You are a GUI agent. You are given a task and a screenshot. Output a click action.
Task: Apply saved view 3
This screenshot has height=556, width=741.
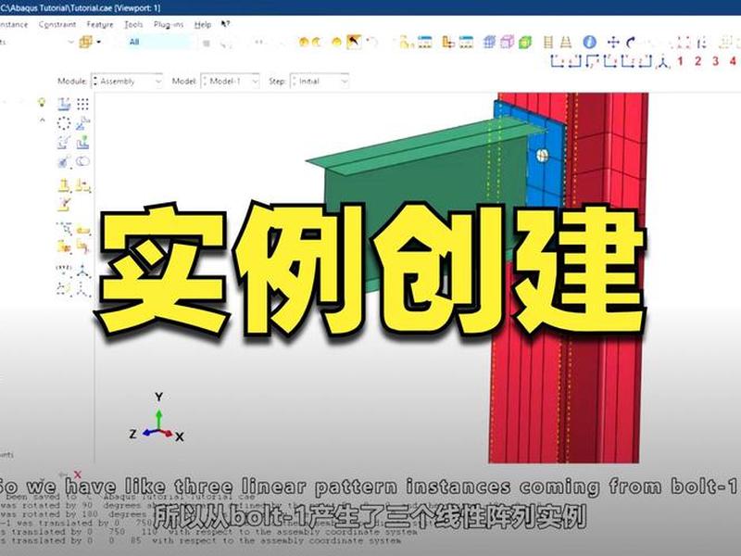(x=715, y=61)
